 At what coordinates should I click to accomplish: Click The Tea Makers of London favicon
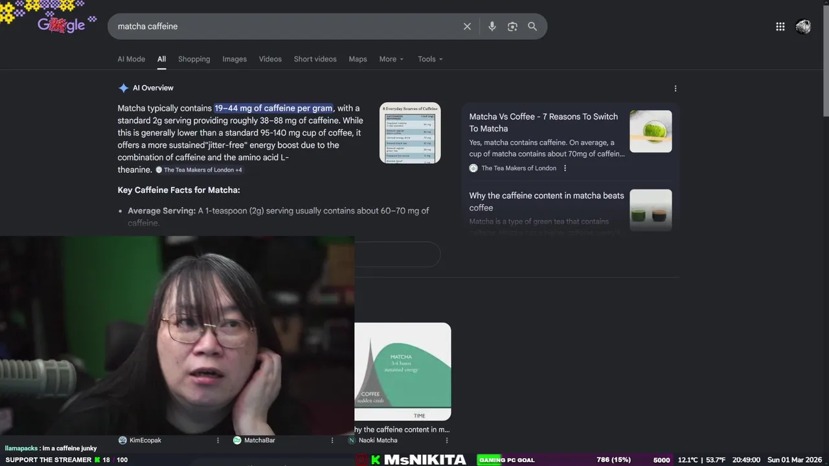click(473, 168)
